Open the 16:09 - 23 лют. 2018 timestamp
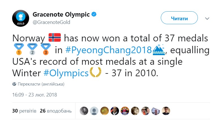The height and width of the screenshot is (121, 223). [34, 95]
